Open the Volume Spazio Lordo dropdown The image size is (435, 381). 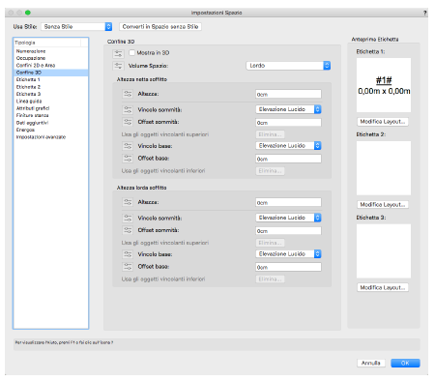[288, 66]
